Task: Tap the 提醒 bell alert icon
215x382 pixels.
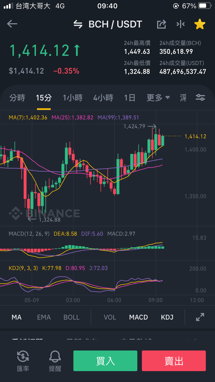Action: 55,361
